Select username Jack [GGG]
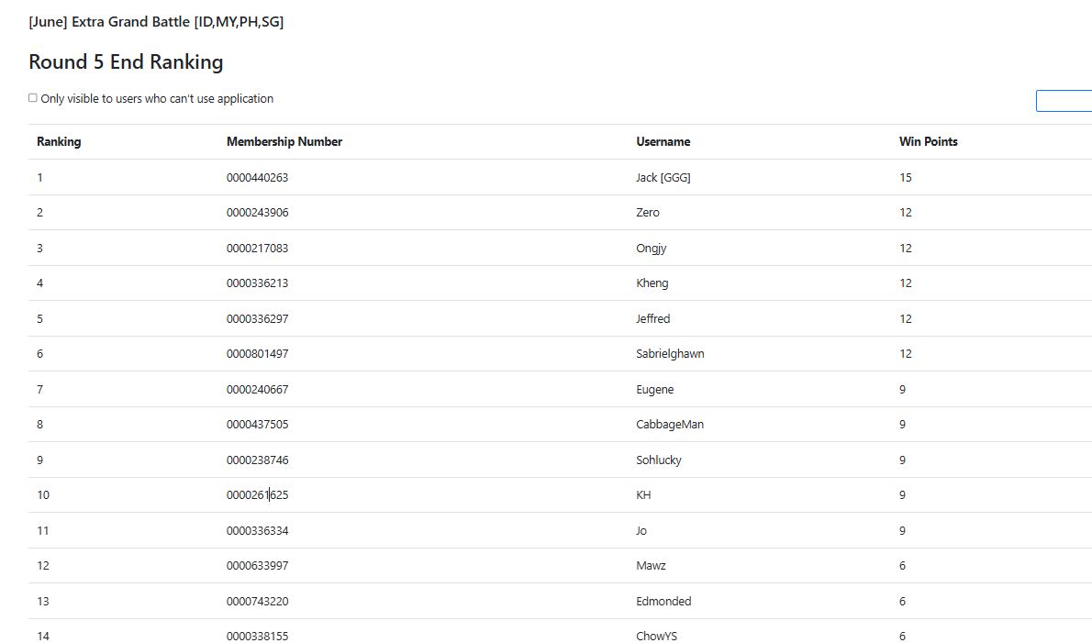 coord(663,177)
